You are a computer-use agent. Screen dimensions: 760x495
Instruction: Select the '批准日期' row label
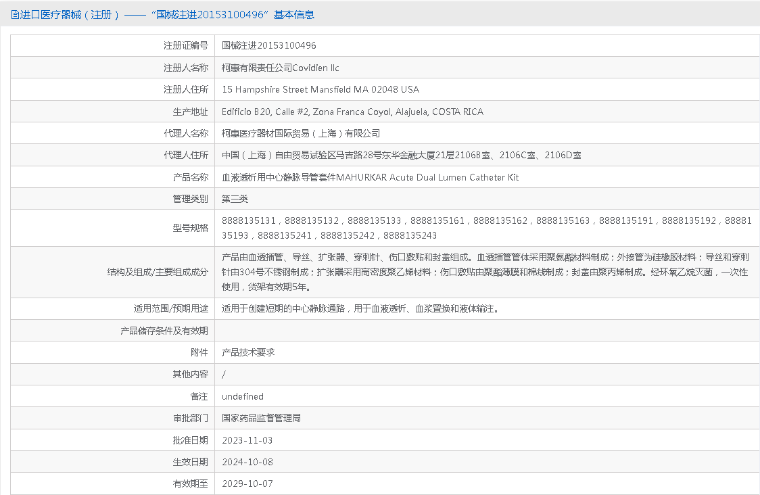pyautogui.click(x=190, y=440)
